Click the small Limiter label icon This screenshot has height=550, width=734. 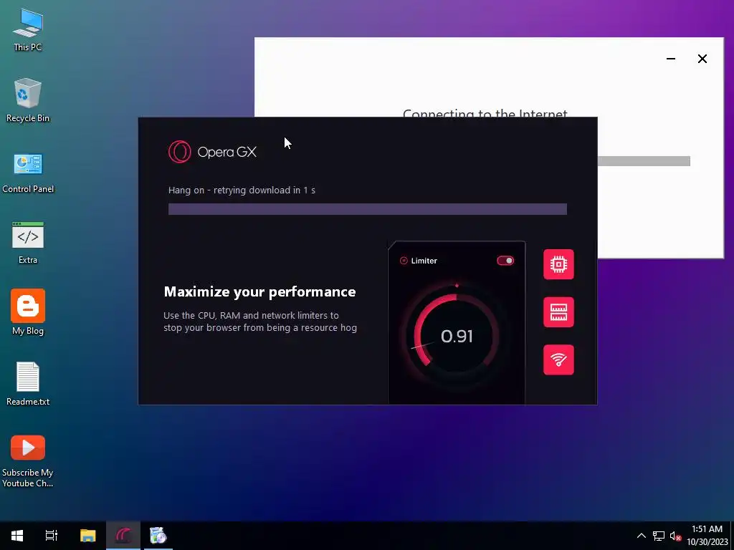click(404, 261)
